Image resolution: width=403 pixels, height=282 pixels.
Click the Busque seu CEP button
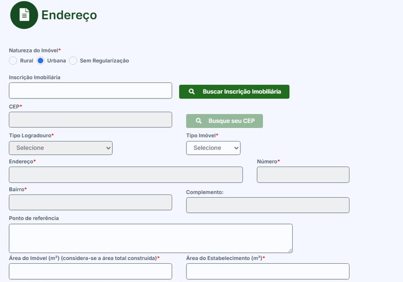point(225,121)
